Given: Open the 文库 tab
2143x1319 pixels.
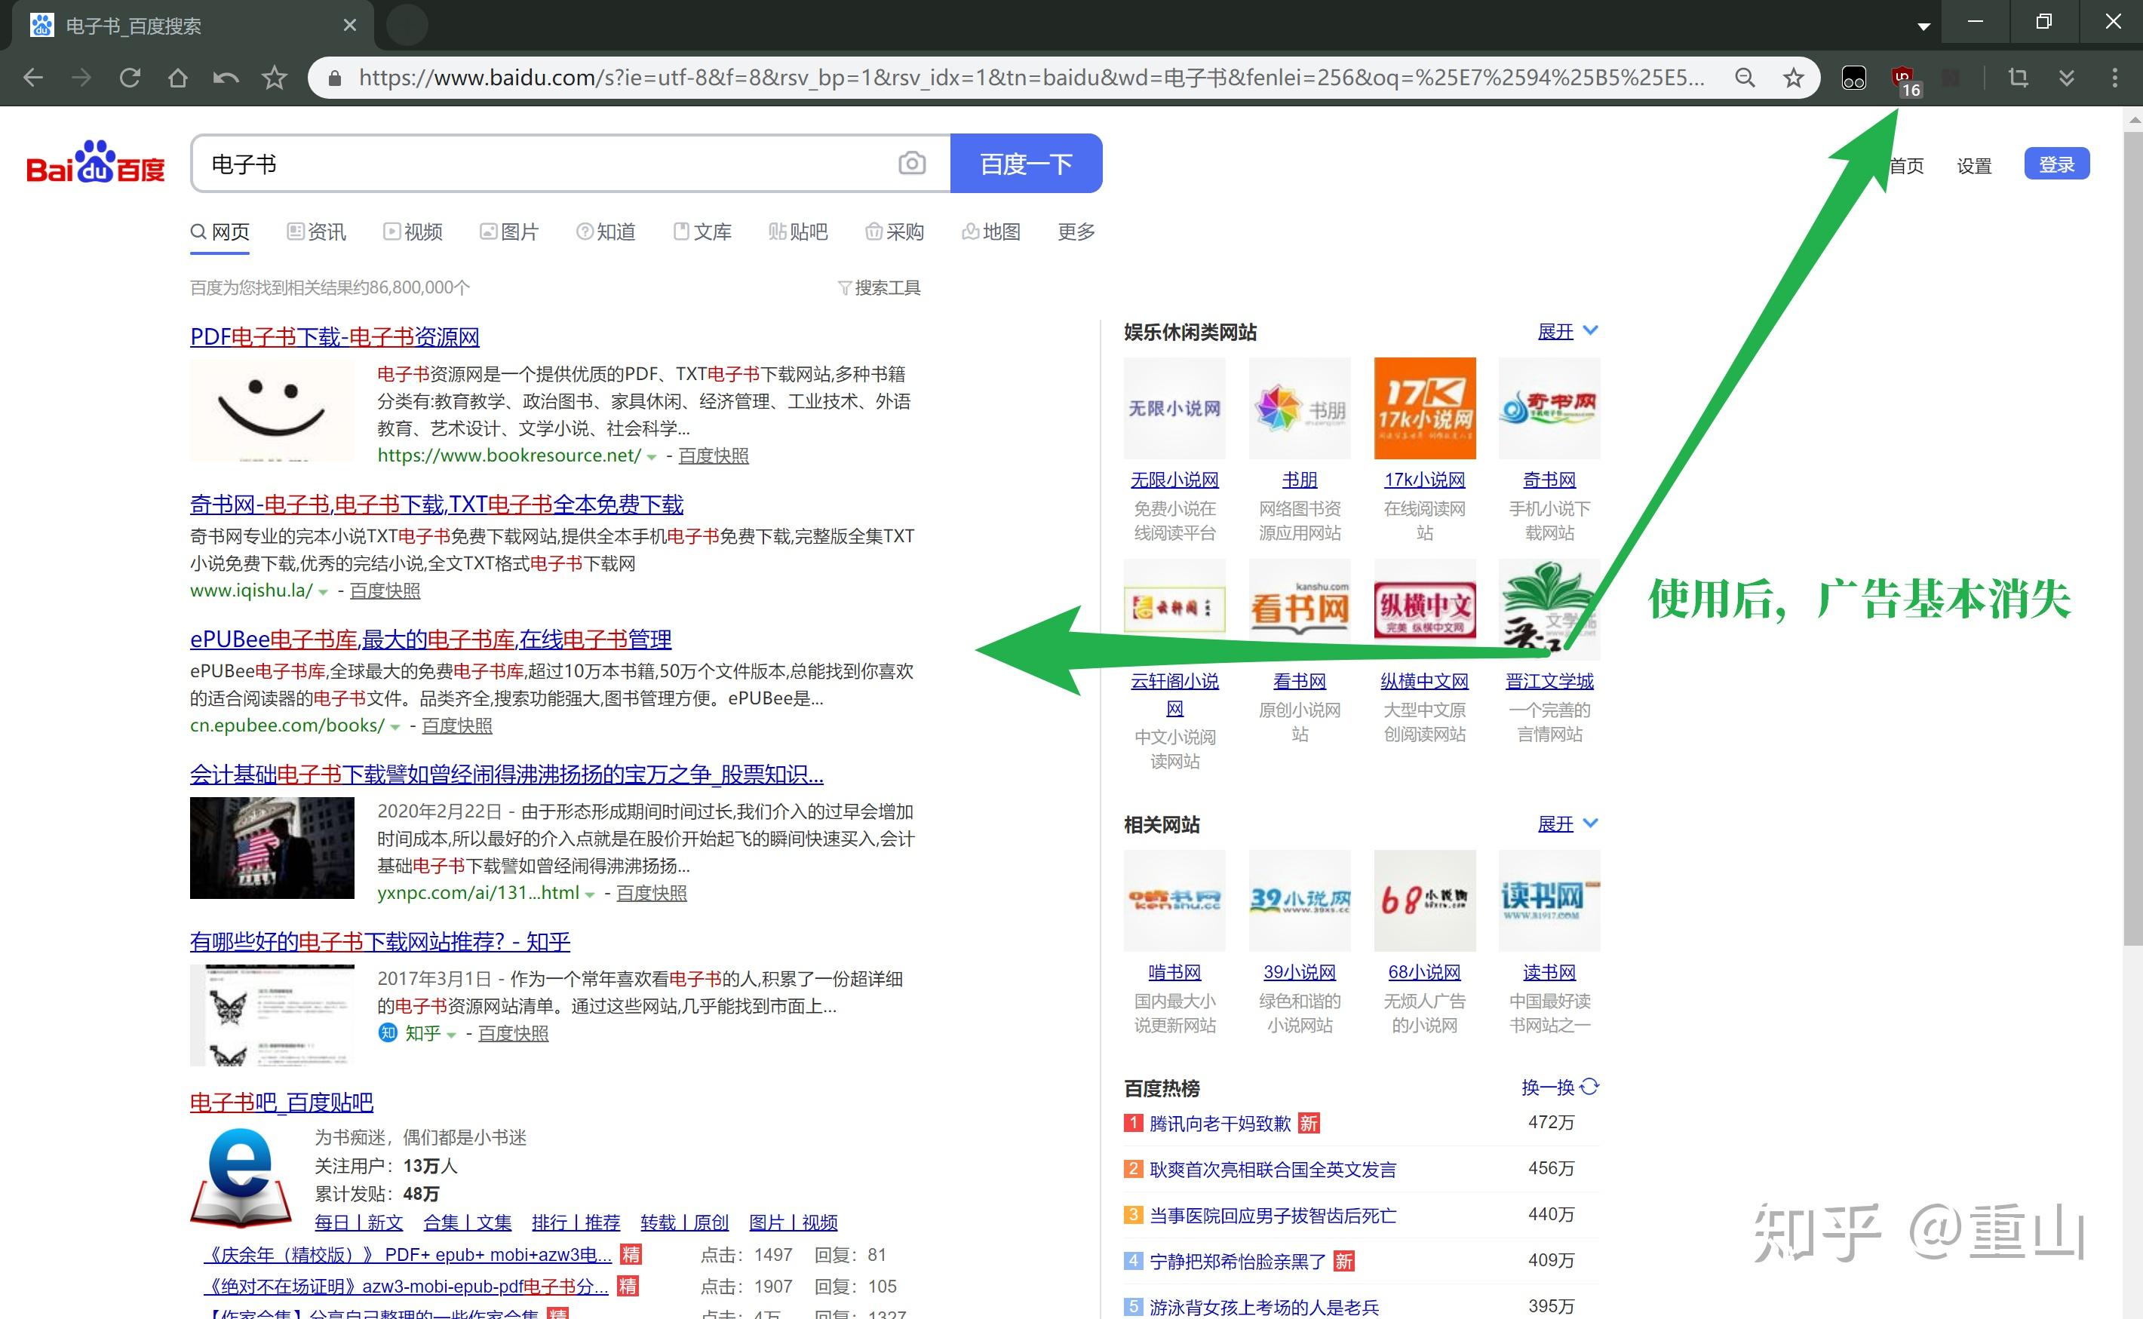Looking at the screenshot, I should tap(702, 232).
